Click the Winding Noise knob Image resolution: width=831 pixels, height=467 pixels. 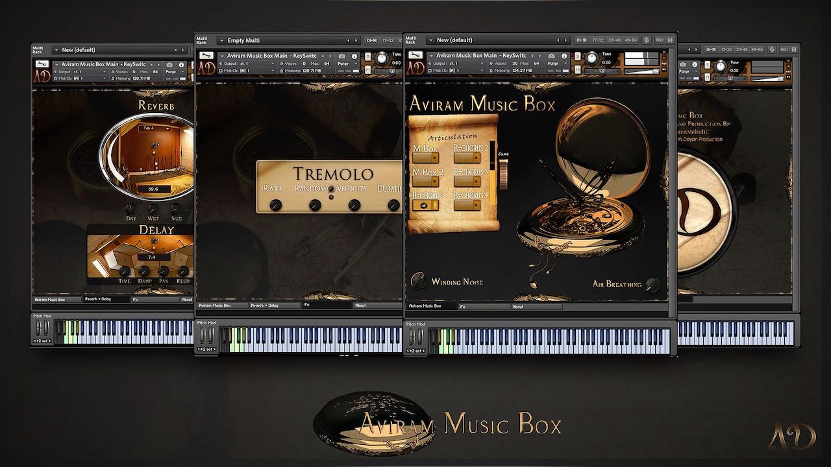(x=419, y=280)
